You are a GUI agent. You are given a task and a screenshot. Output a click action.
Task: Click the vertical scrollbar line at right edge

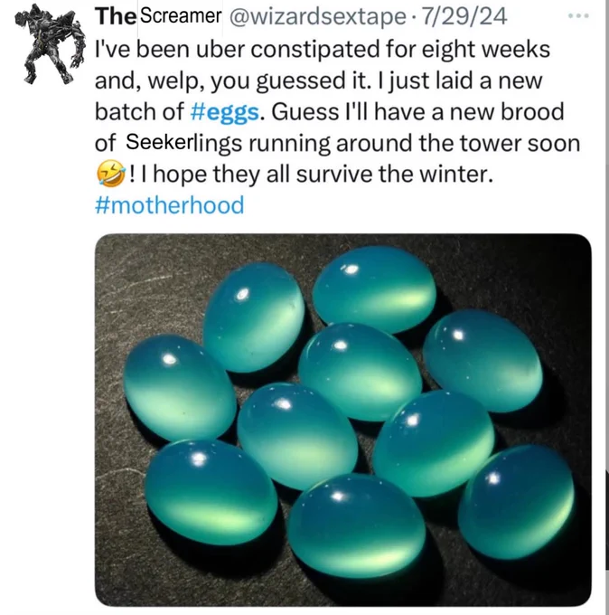click(x=606, y=307)
